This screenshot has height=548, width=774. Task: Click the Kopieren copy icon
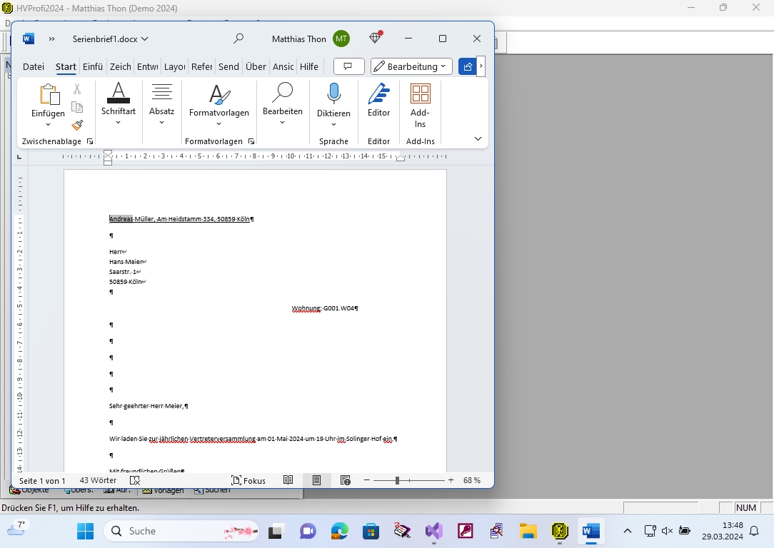[77, 107]
